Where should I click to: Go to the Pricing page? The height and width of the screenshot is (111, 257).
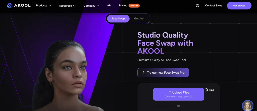pyautogui.click(x=123, y=6)
